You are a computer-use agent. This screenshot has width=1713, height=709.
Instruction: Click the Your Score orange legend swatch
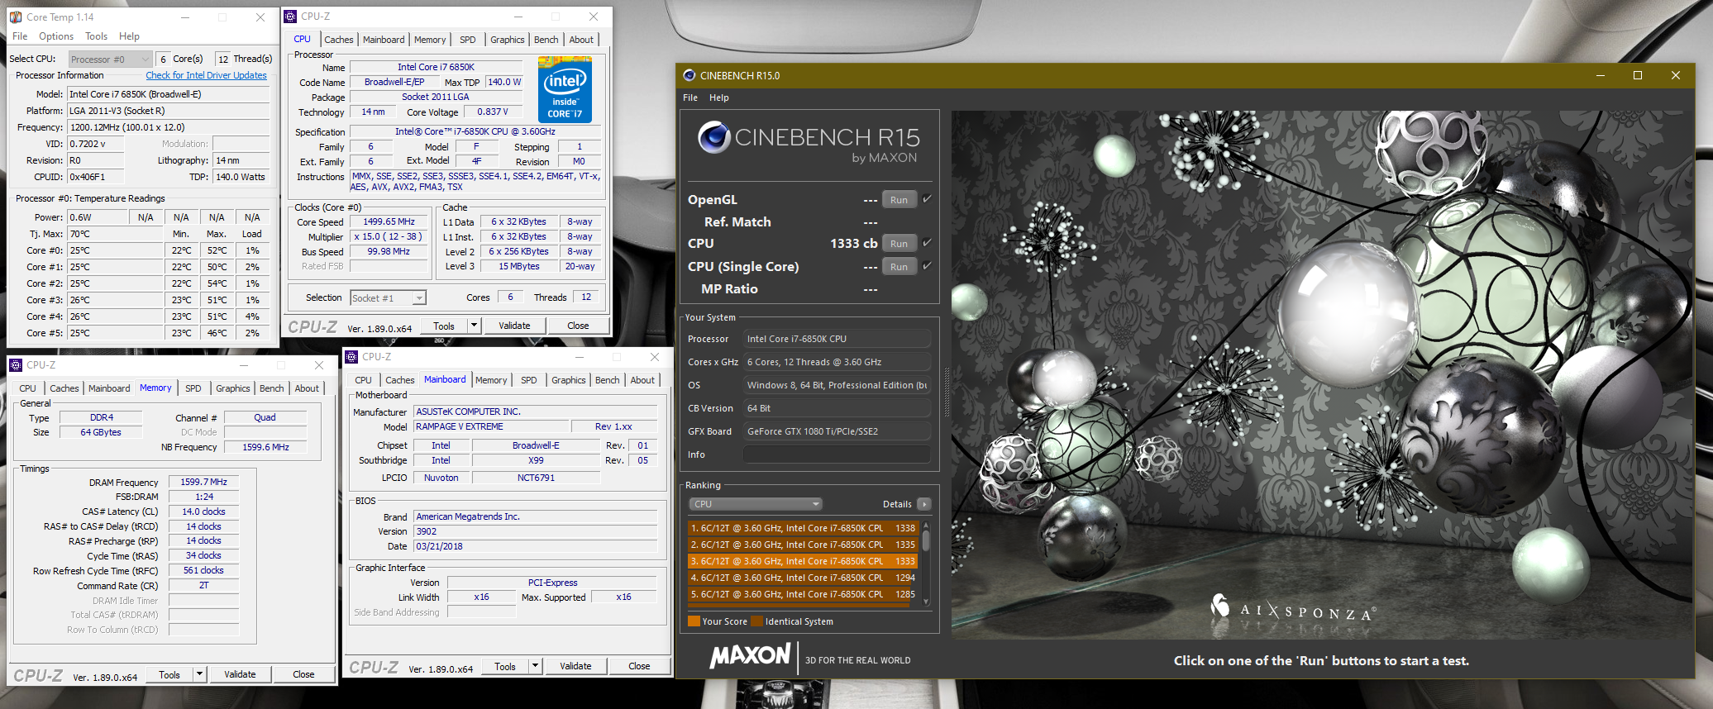pyautogui.click(x=694, y=621)
